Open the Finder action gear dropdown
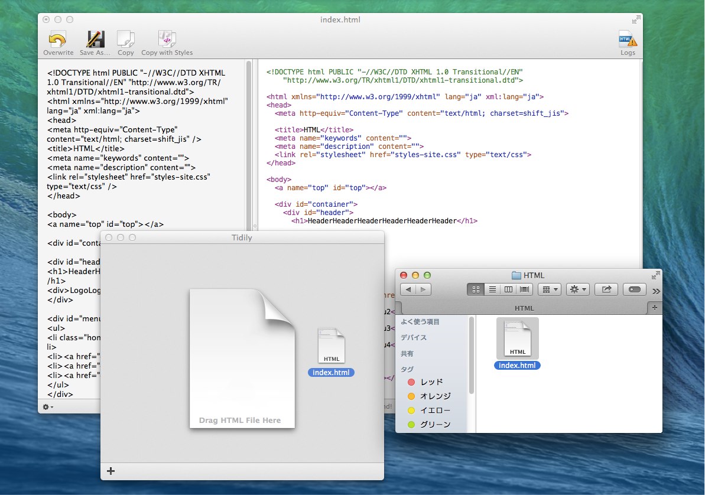This screenshot has height=495, width=705. [x=577, y=289]
